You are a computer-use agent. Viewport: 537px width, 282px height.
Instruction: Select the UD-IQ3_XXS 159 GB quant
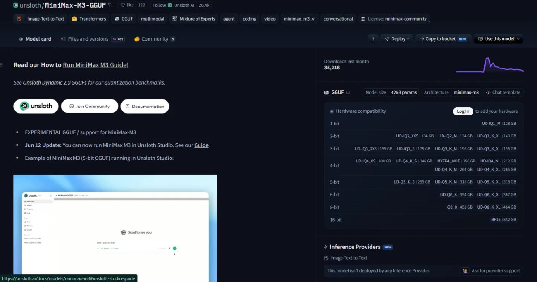point(373,148)
